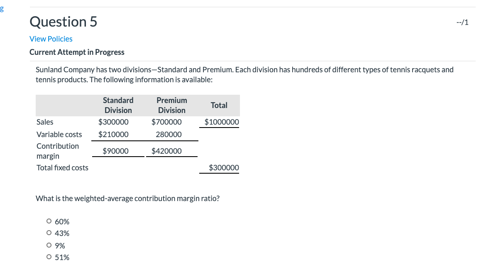Click the Total fixed costs row label

click(x=62, y=167)
